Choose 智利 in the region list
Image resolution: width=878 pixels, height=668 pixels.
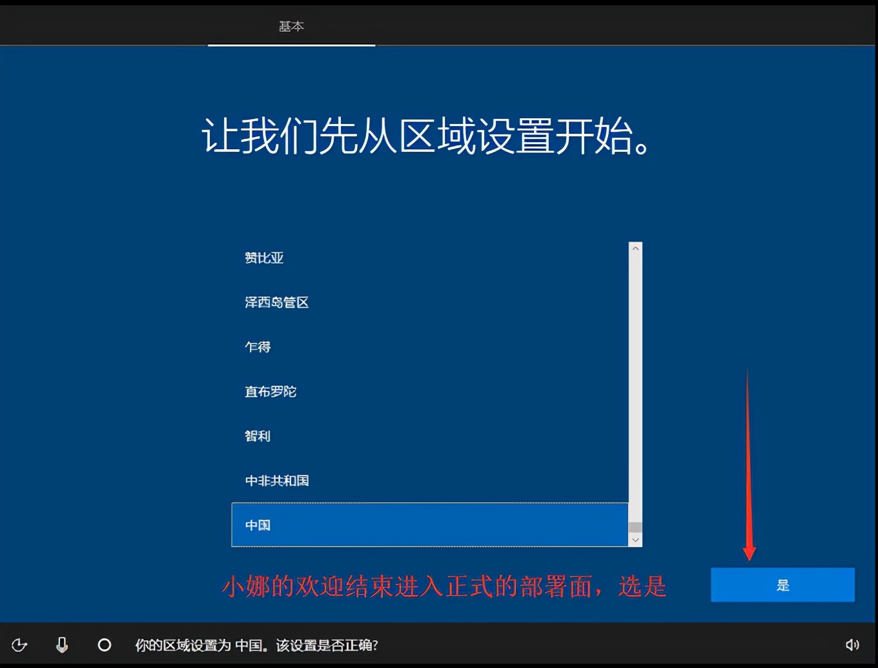(x=257, y=436)
